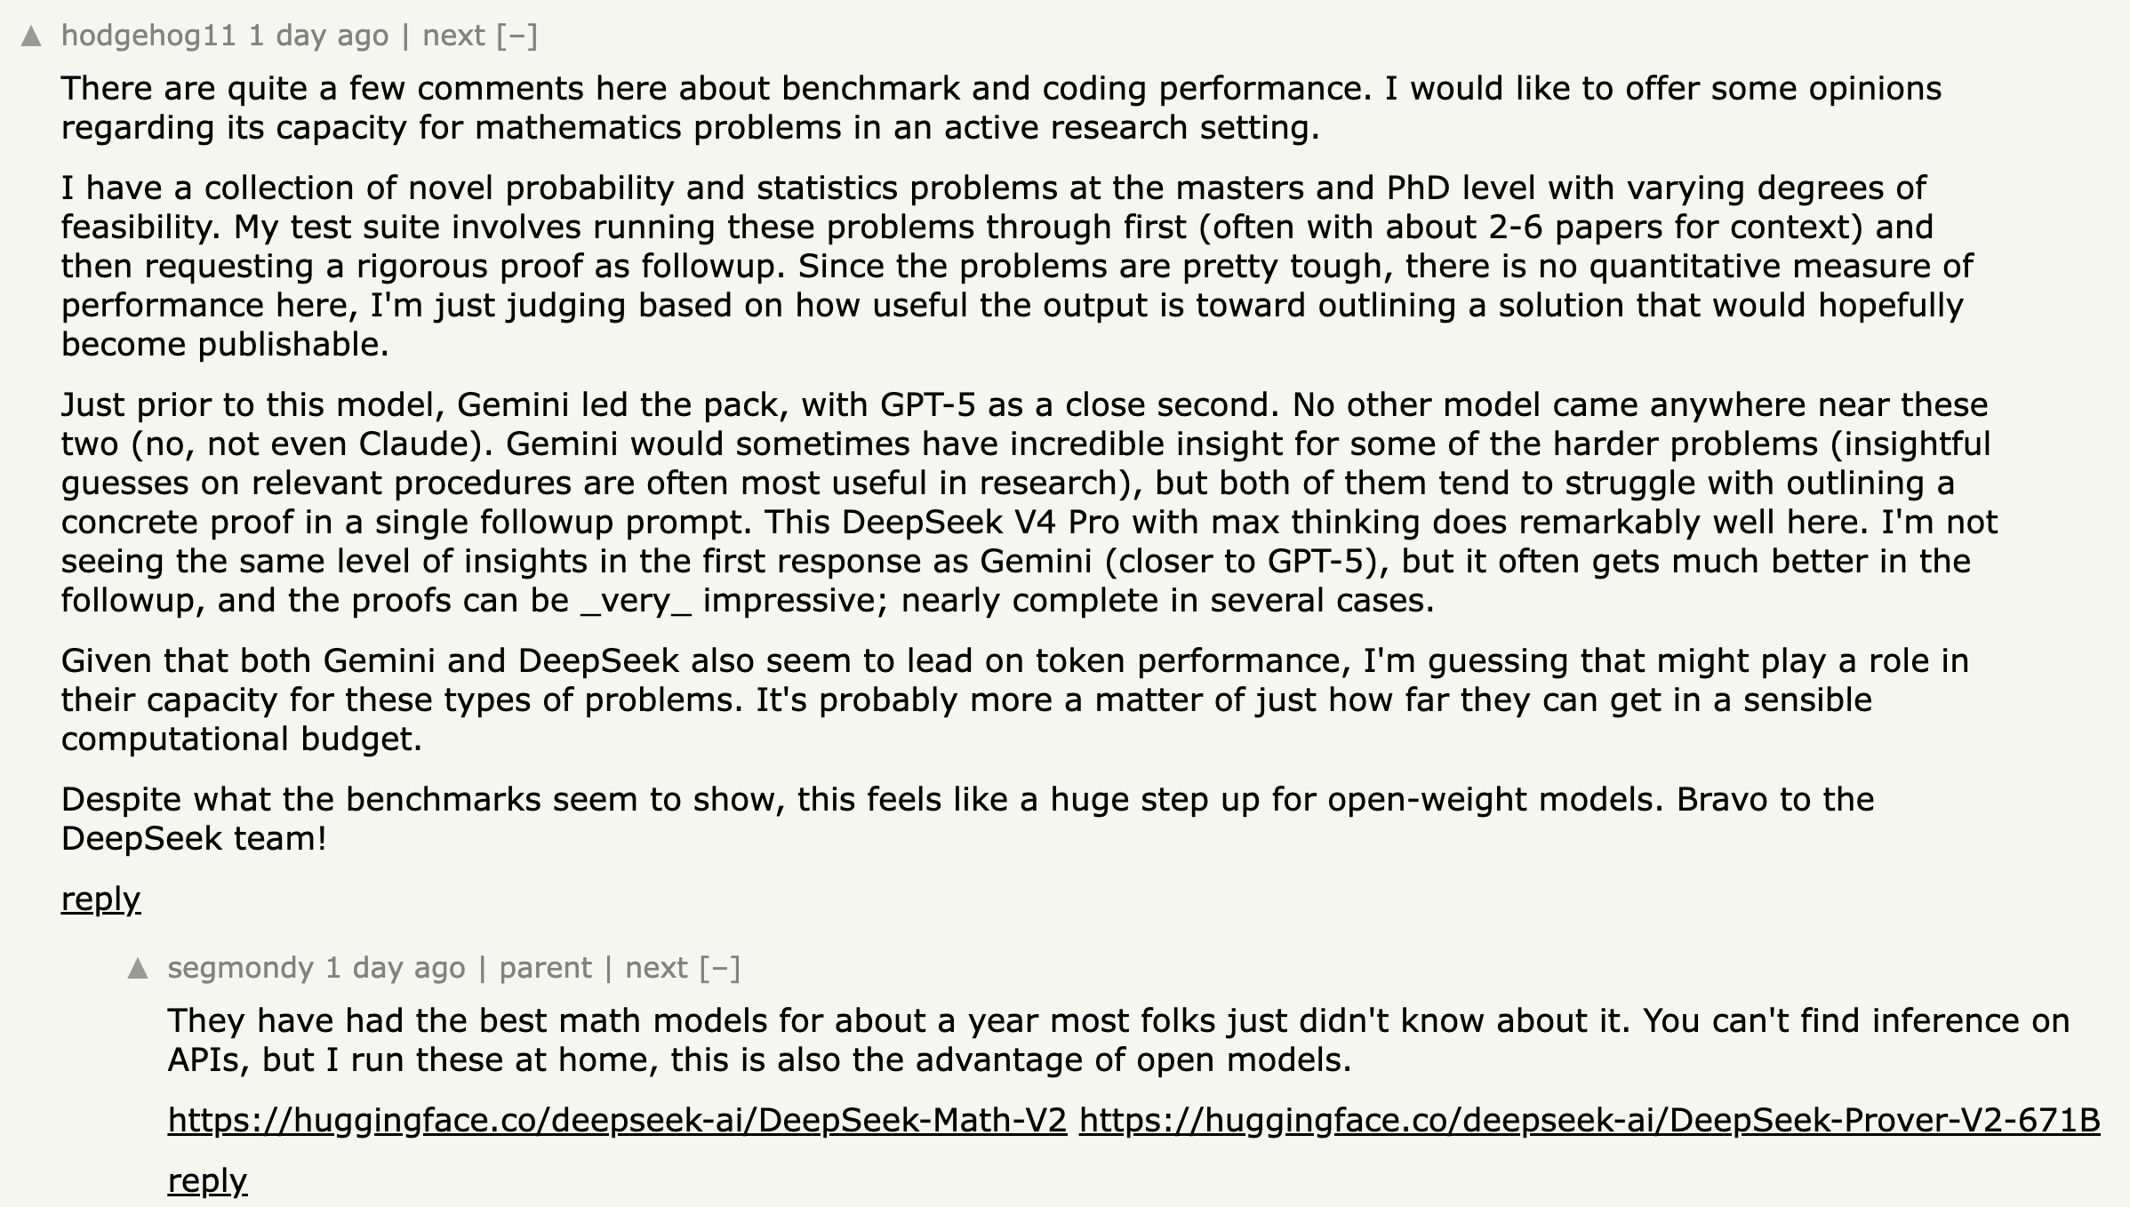Reply to hodgehog11's comment
Screen dimensions: 2130x1207
100,899
